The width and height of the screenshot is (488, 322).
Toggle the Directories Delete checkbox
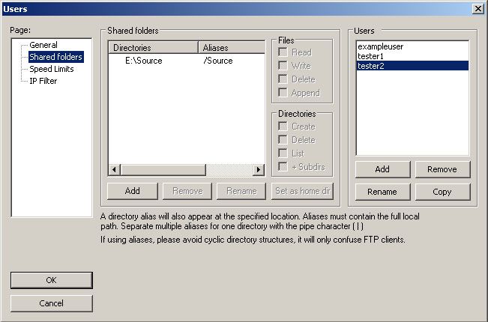click(x=283, y=140)
